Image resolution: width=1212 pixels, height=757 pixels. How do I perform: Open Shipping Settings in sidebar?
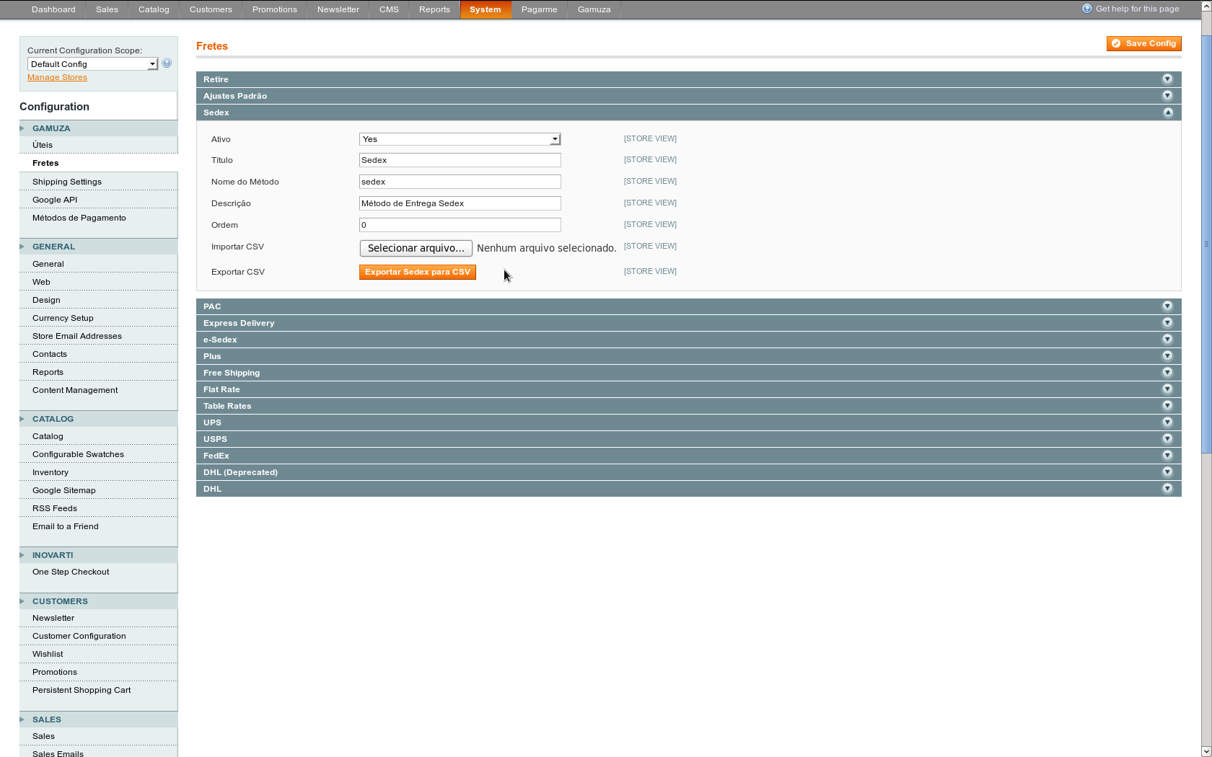[98, 182]
